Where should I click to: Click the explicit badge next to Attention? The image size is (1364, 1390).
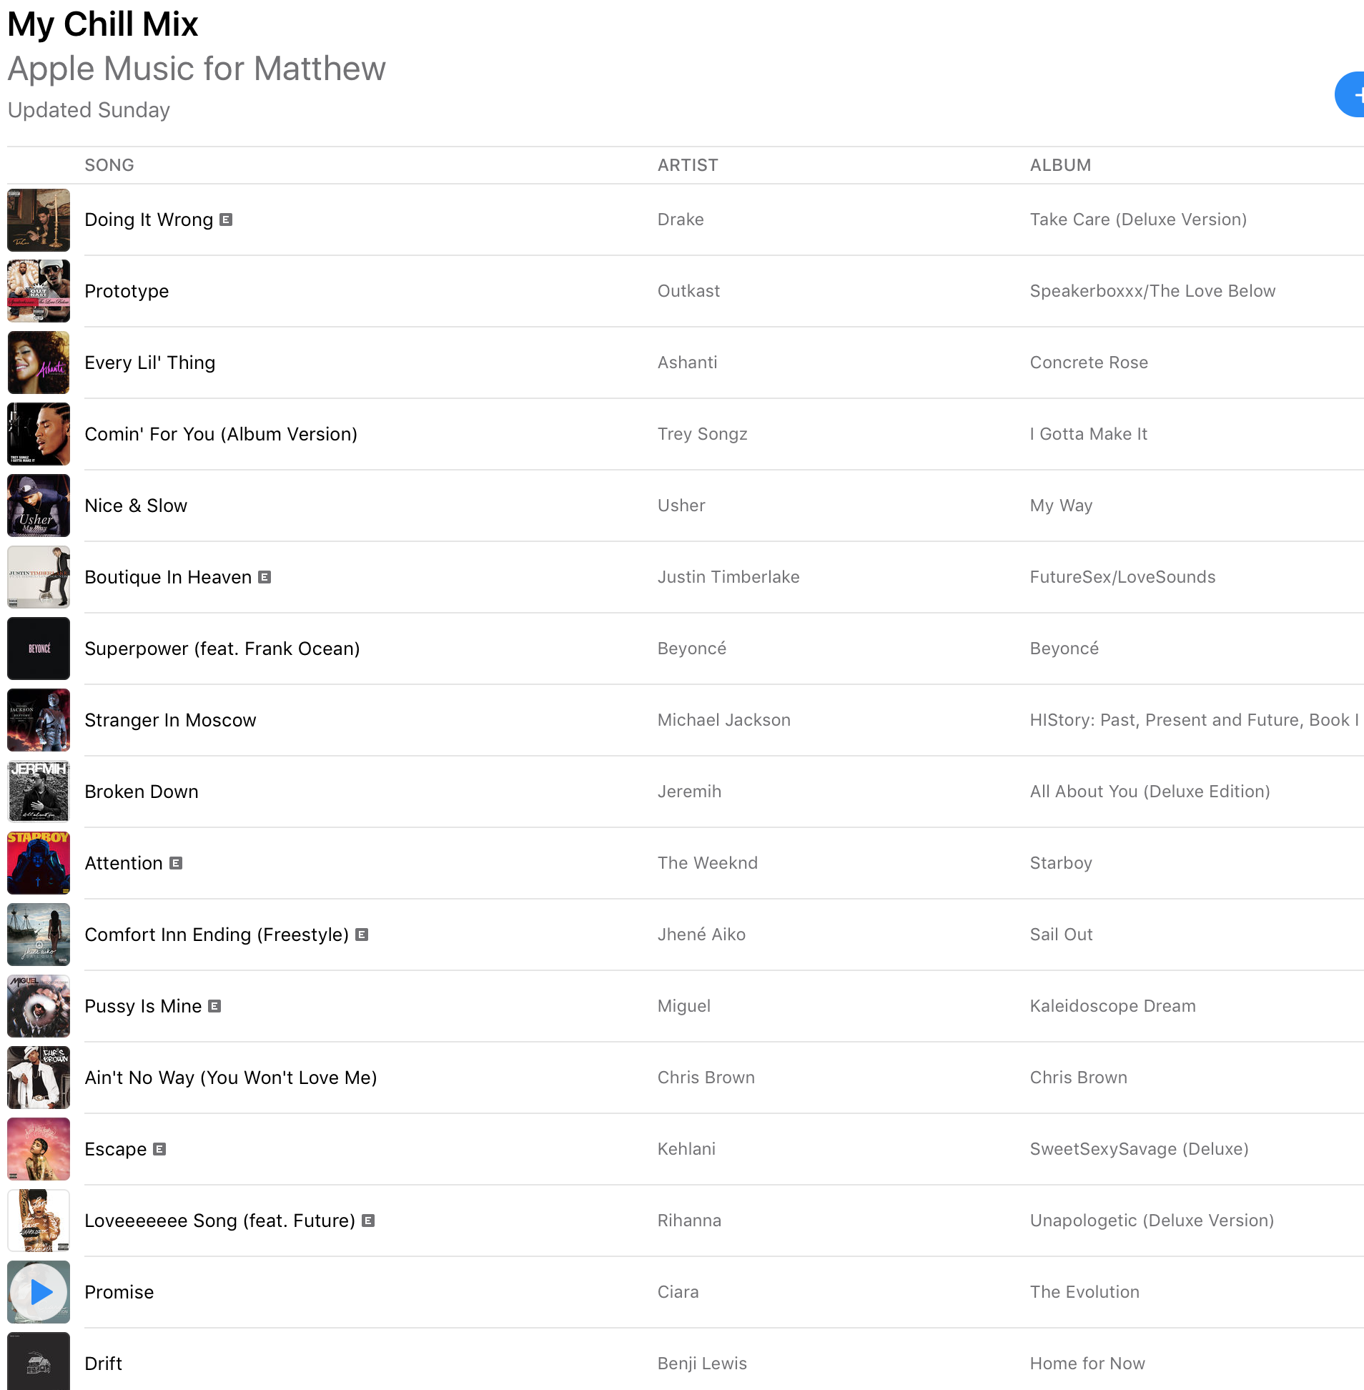point(176,862)
